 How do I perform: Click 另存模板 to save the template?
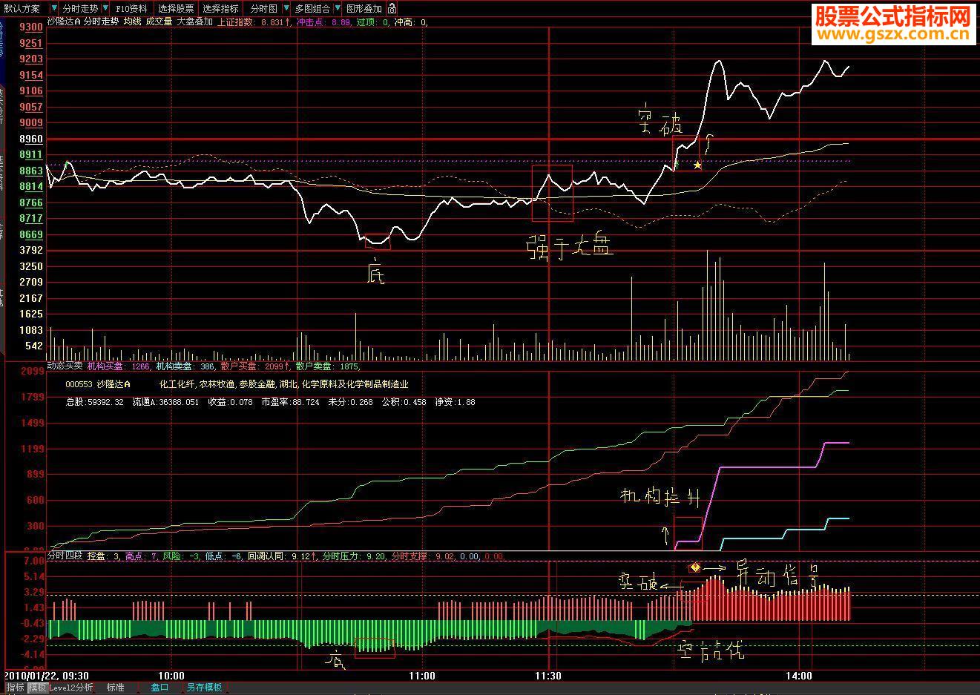pos(204,688)
